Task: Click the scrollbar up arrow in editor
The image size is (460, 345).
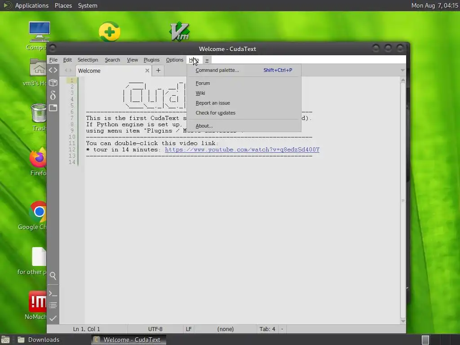Action: click(403, 80)
